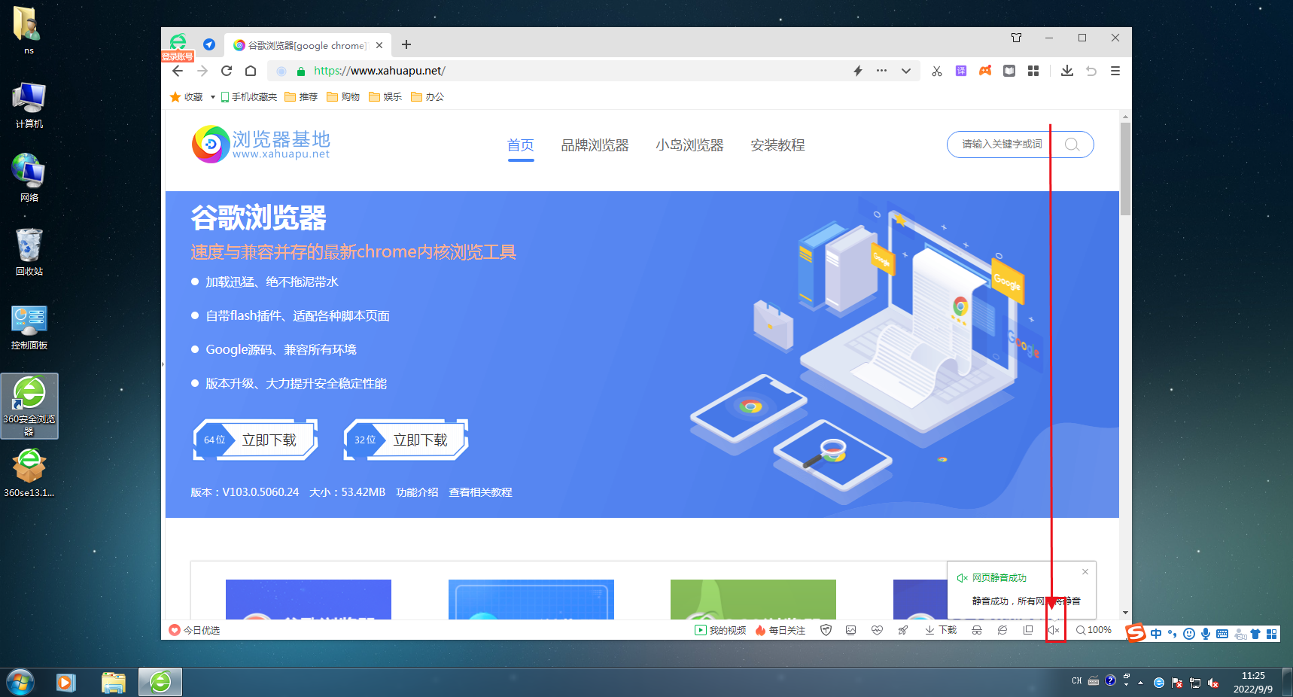Open the 安装教程 navigation item
Viewport: 1293px width, 697px height.
[778, 145]
